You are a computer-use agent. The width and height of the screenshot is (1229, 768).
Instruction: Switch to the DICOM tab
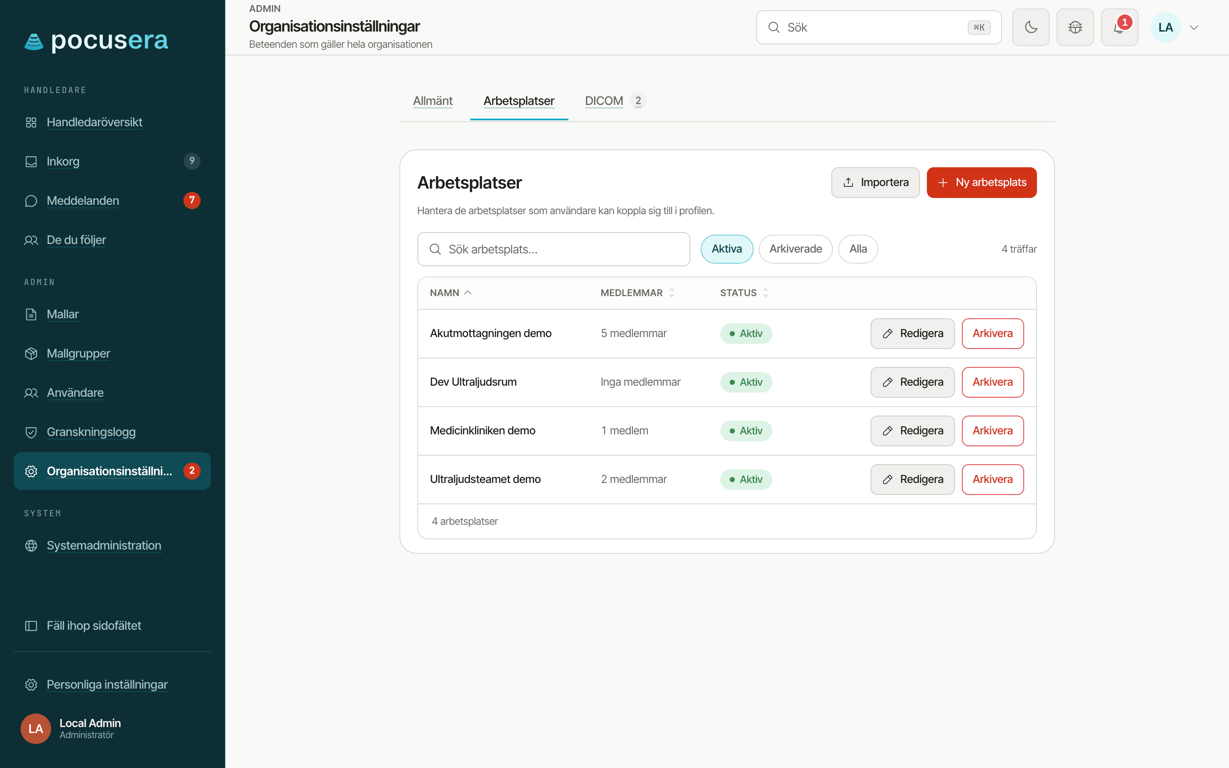click(x=615, y=101)
